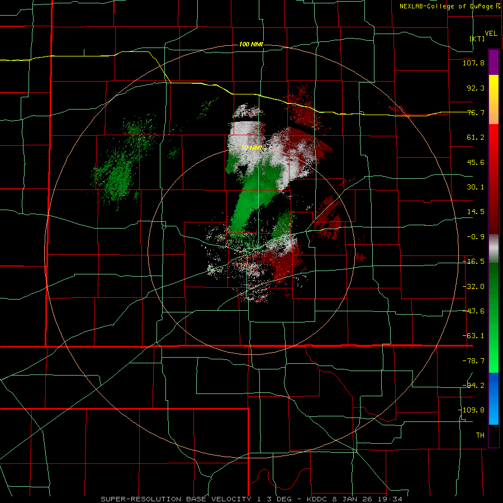Select the 30.1 legend value

[x=476, y=187]
